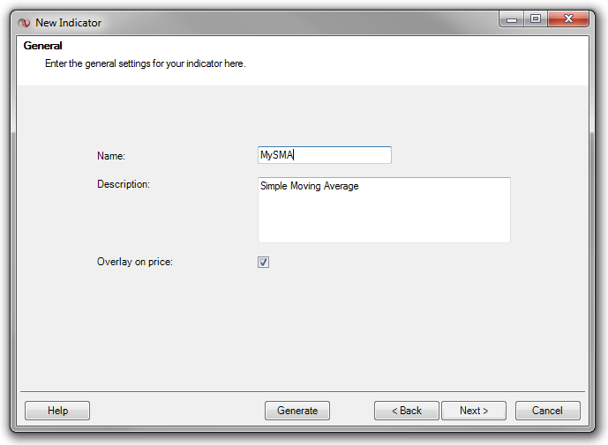Click the "Description:" label
The height and width of the screenshot is (445, 608).
coord(124,184)
